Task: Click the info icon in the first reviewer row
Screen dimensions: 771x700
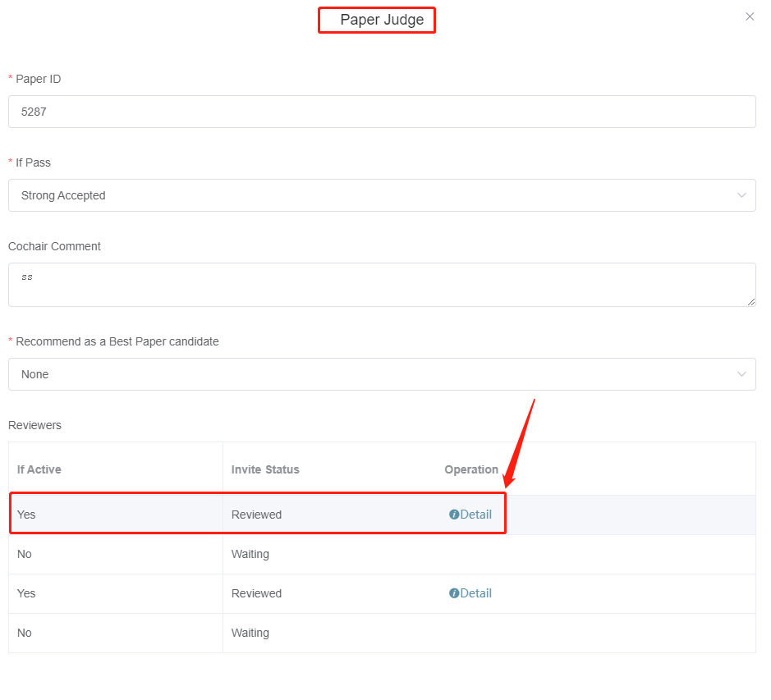Action: click(453, 515)
